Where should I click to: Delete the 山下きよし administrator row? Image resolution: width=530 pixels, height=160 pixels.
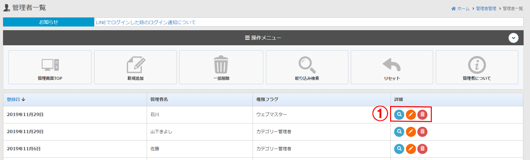(x=422, y=132)
